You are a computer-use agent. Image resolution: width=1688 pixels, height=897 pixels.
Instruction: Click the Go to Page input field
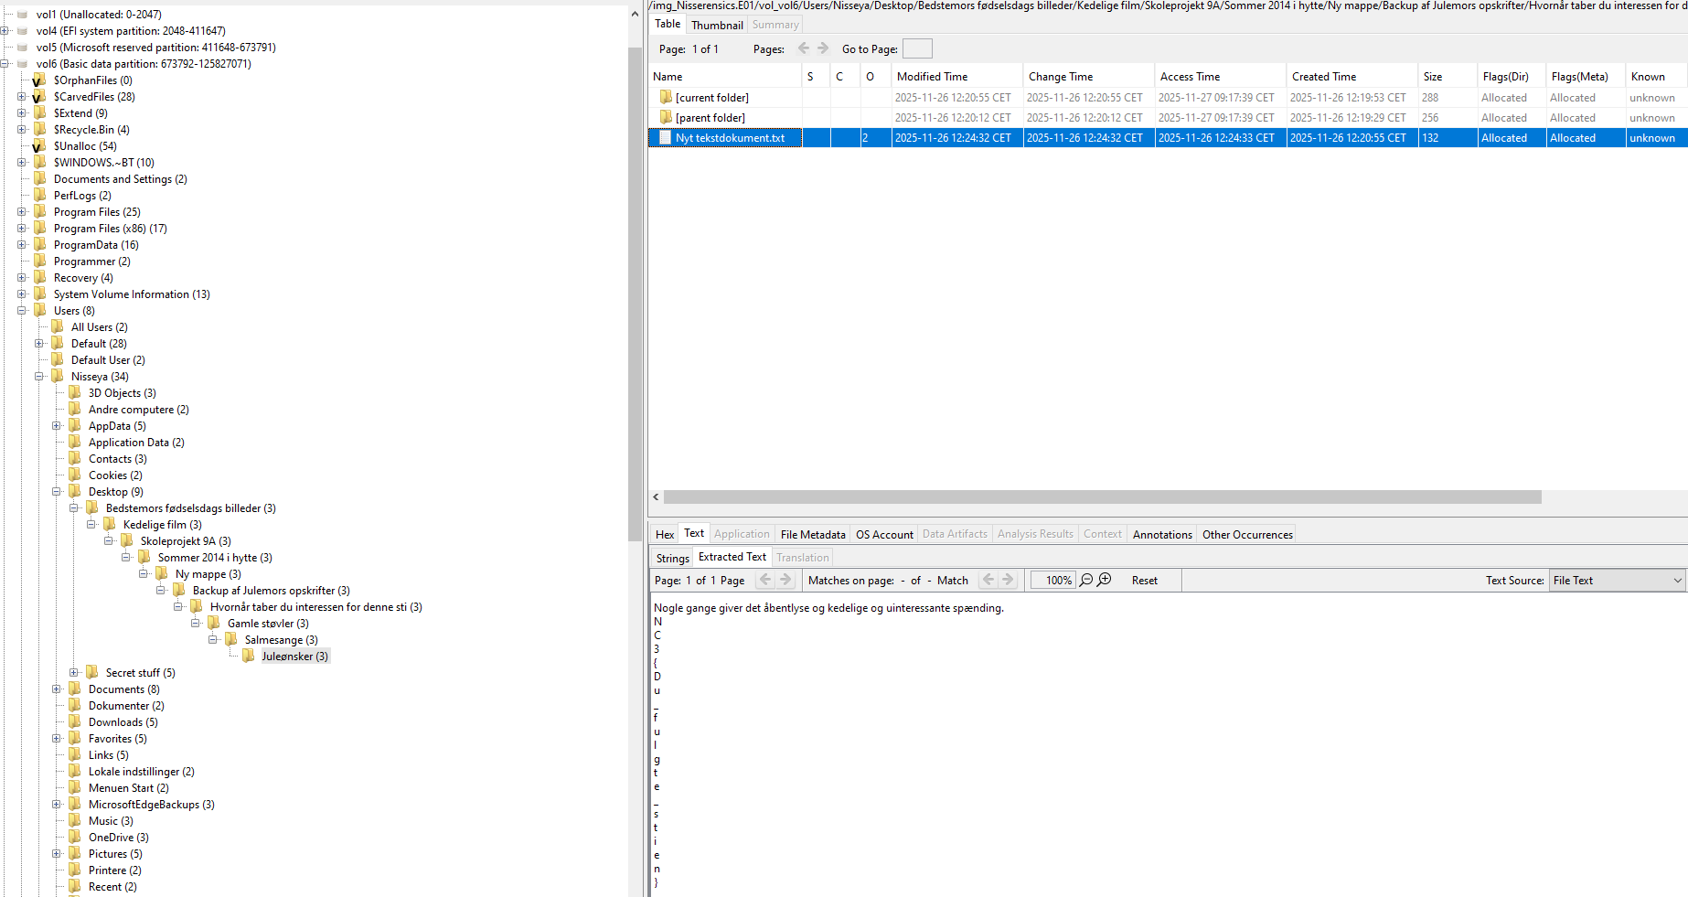[916, 49]
